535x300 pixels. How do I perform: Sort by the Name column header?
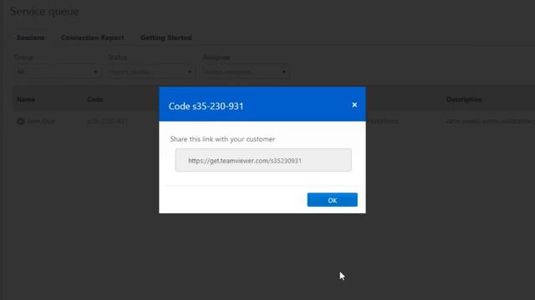pos(26,99)
